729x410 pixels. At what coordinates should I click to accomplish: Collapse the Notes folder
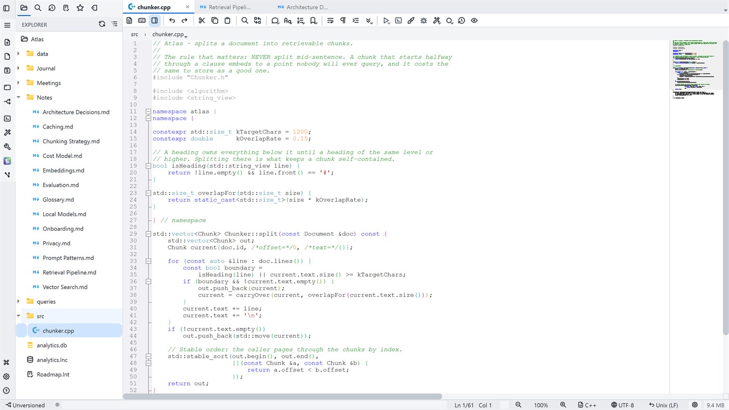[x=19, y=97]
